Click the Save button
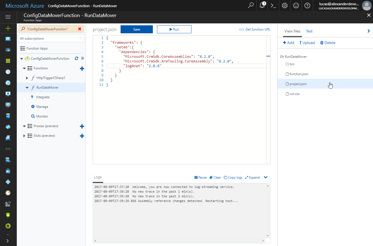Image resolution: width=373 pixels, height=246 pixels. [x=137, y=29]
